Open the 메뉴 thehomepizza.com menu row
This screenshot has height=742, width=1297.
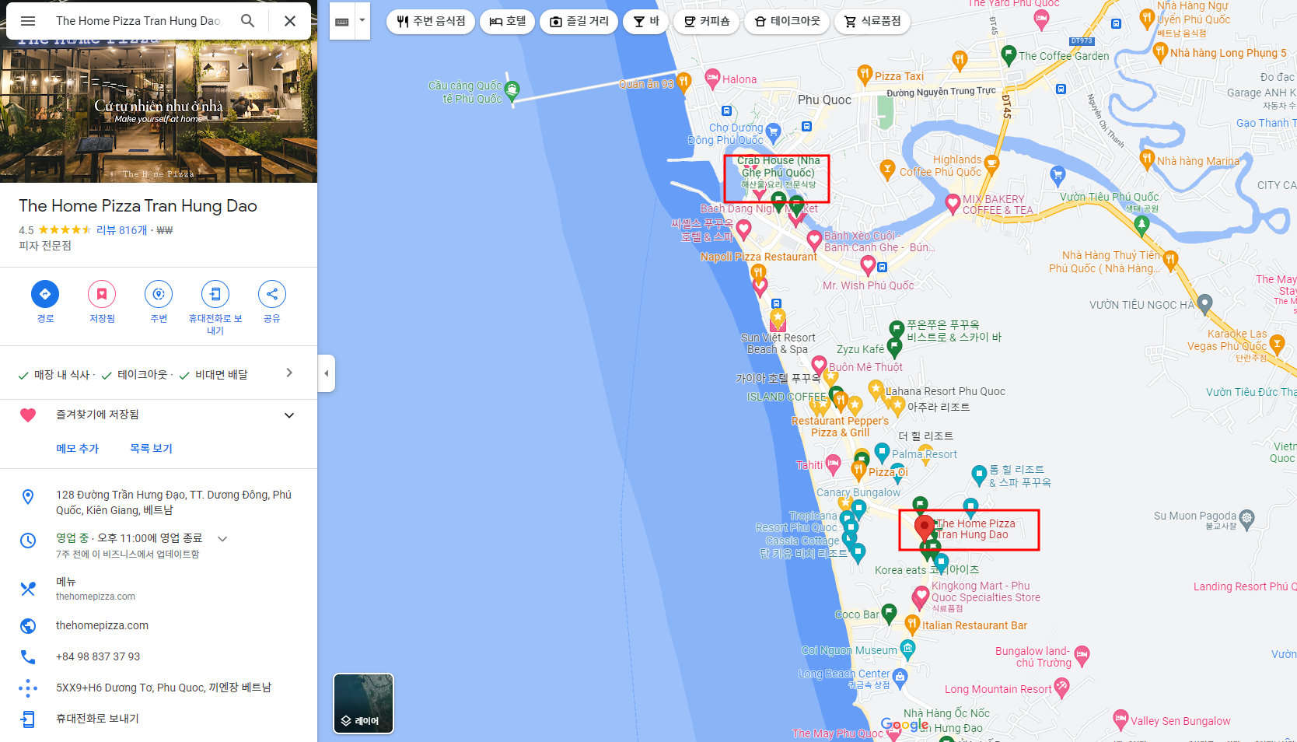click(159, 589)
